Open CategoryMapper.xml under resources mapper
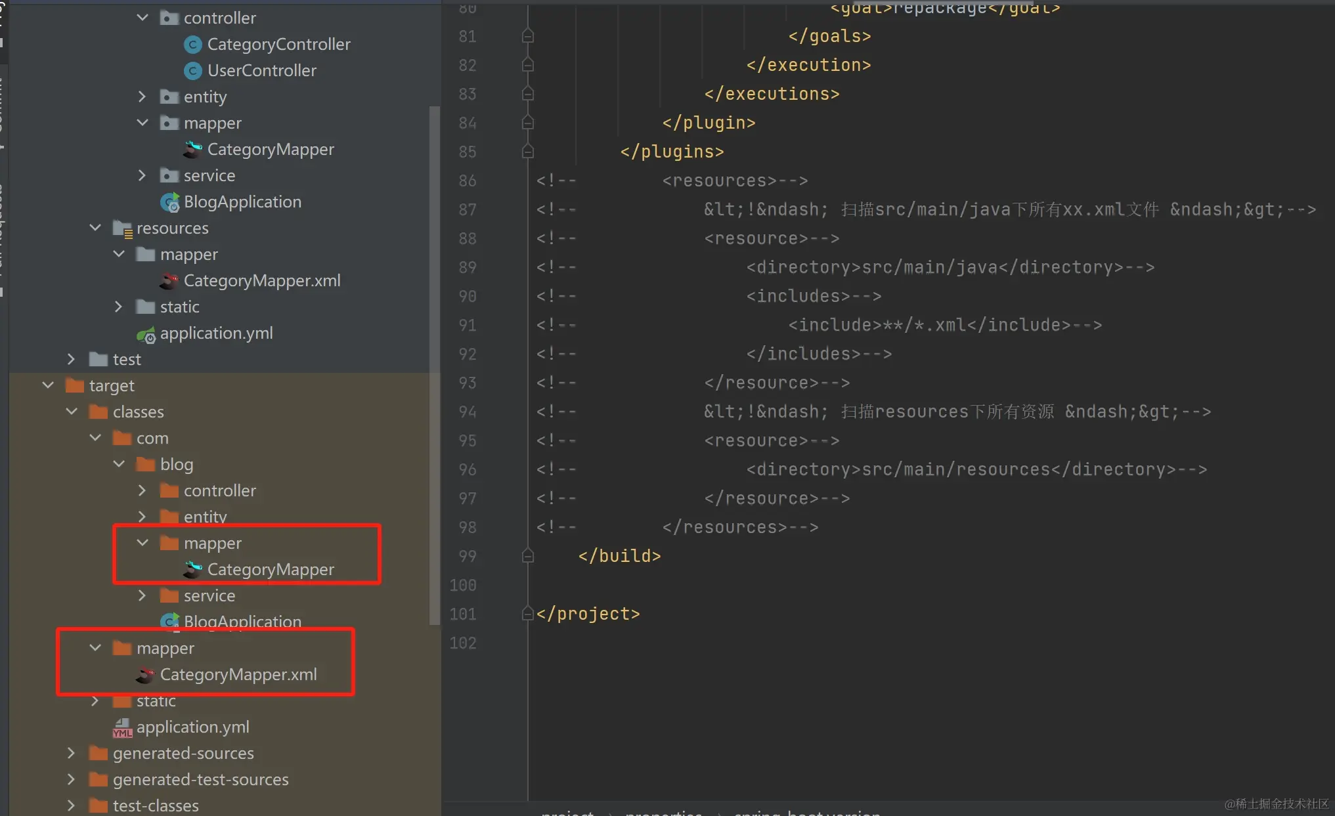Viewport: 1335px width, 816px height. [261, 281]
